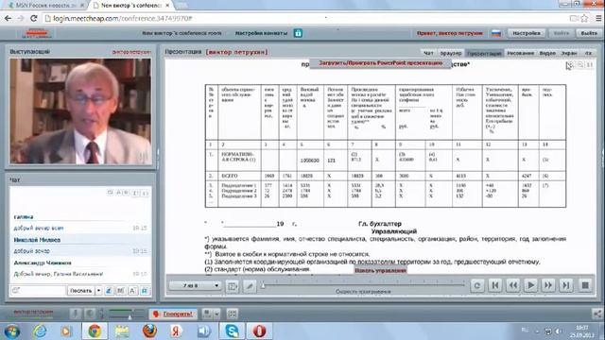605x340 pixels.
Task: Click into the chat message input field
Action: point(38,291)
